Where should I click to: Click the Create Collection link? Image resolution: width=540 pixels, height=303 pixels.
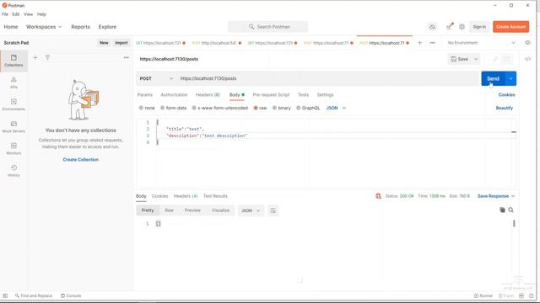[81, 159]
